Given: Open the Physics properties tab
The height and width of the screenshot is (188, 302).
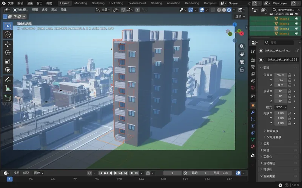Looking at the screenshot, I should pyautogui.click(x=253, y=126).
